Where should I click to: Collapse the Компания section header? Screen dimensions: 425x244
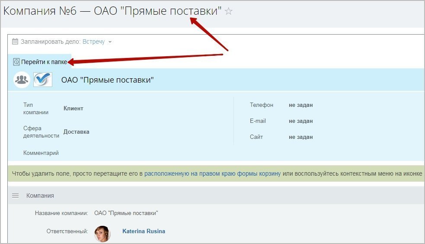40,196
